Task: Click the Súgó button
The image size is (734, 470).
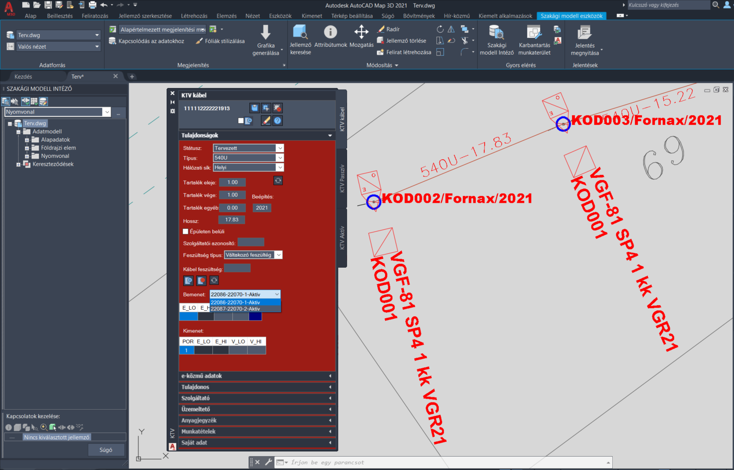Action: click(x=106, y=450)
